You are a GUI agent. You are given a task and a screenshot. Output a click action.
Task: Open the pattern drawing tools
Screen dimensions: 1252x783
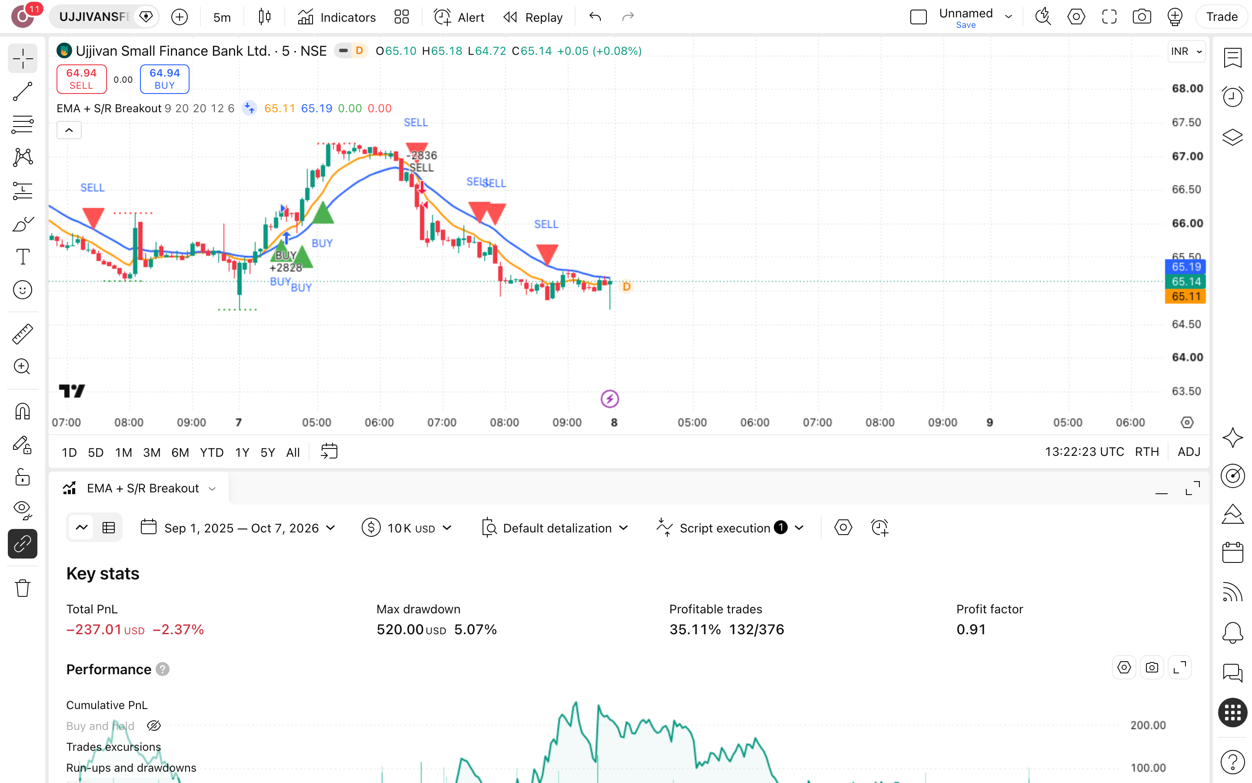click(22, 157)
